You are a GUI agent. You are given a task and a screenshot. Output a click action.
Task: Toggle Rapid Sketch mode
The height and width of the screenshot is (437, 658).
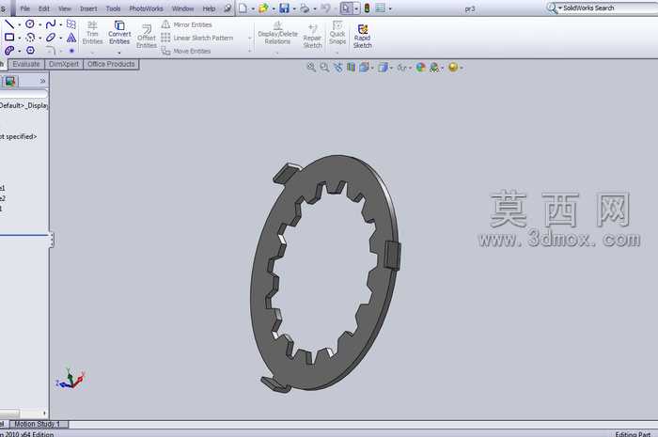[362, 36]
